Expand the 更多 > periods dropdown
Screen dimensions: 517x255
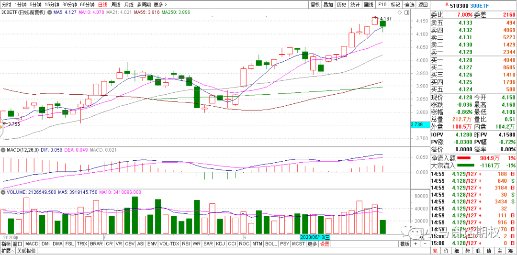click(x=160, y=5)
